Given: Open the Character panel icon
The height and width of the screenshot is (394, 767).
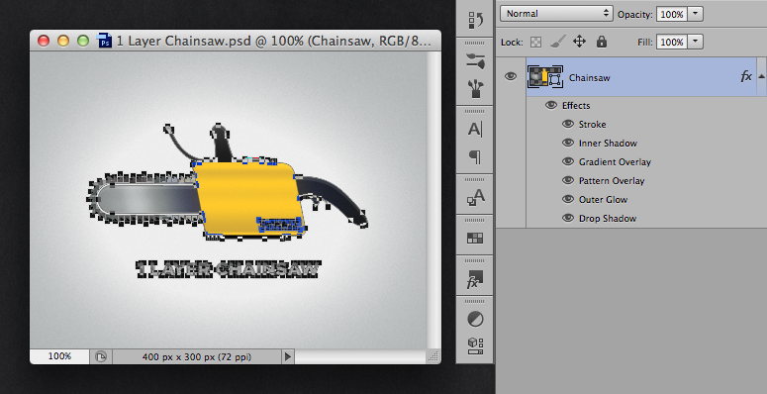Looking at the screenshot, I should (x=475, y=130).
